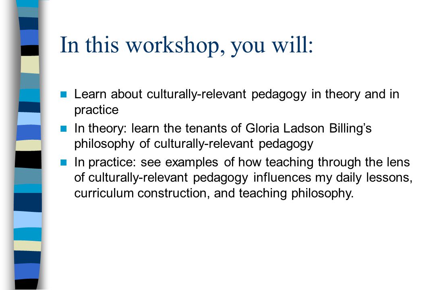Image resolution: width=435 pixels, height=290 pixels.
Task: Click the line "curriculum construction, and teaching philosophy."
Action: point(214,193)
